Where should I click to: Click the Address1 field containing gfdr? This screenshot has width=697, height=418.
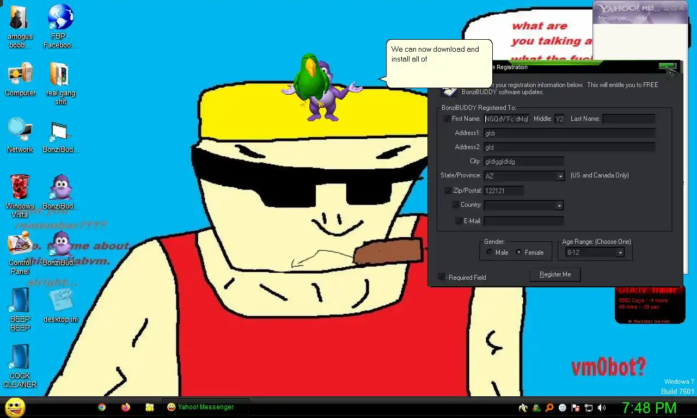[x=570, y=133]
